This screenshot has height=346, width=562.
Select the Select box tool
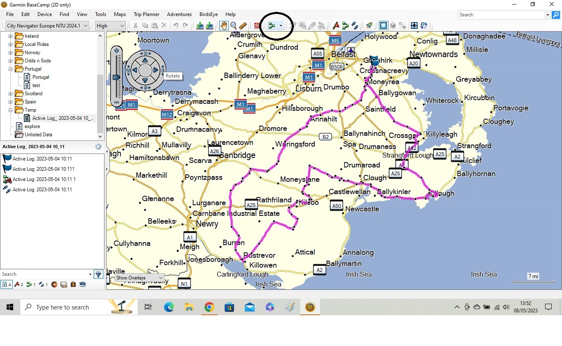(x=302, y=25)
